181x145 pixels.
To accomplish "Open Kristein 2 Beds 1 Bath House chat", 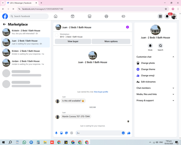I will pyautogui.click(x=25, y=32).
